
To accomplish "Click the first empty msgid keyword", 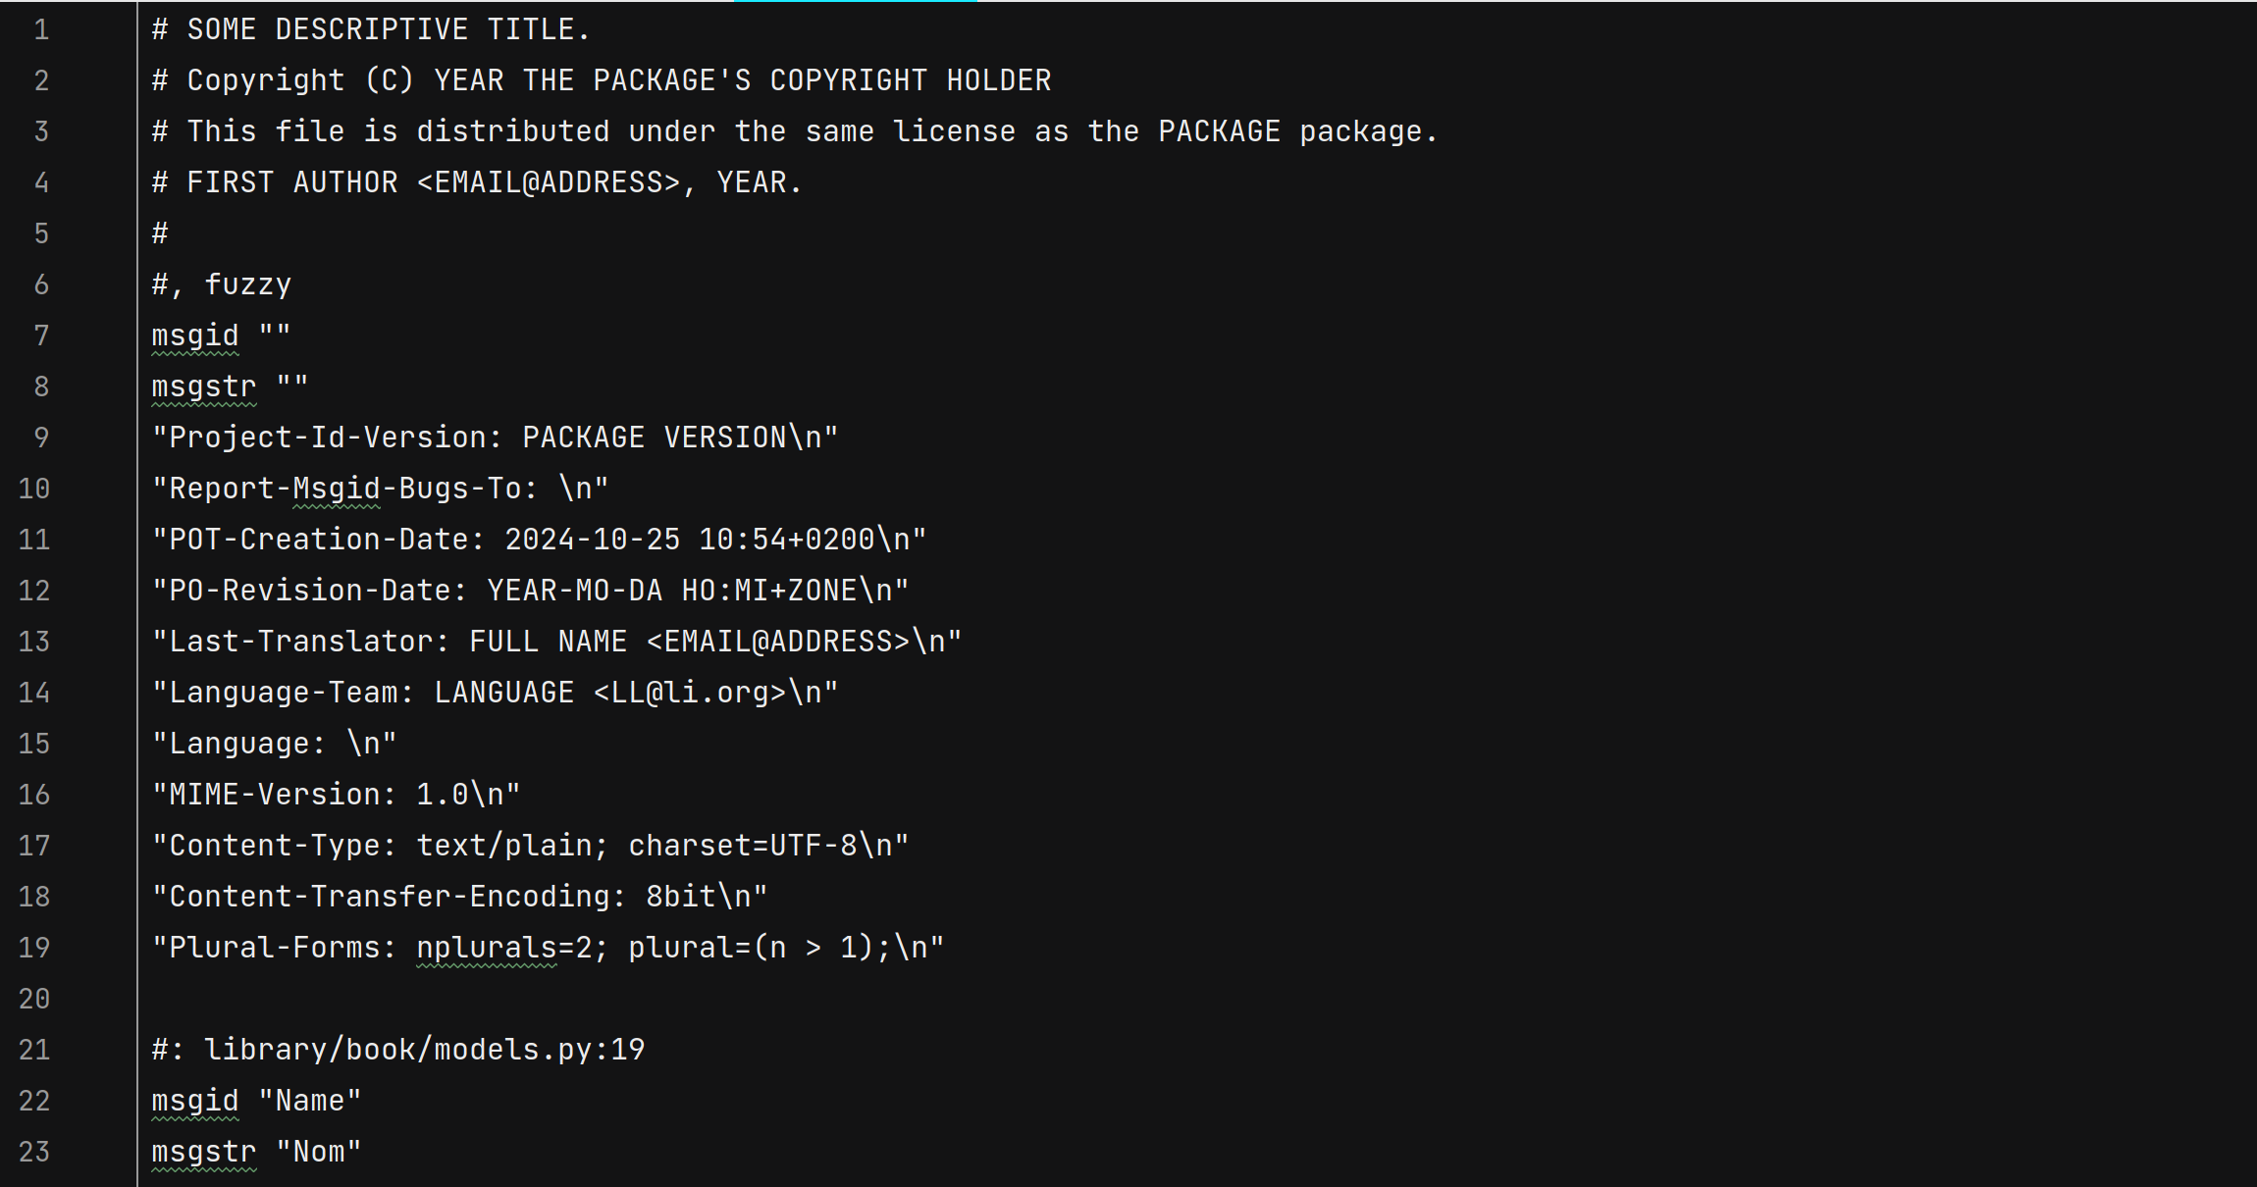I will coord(195,335).
